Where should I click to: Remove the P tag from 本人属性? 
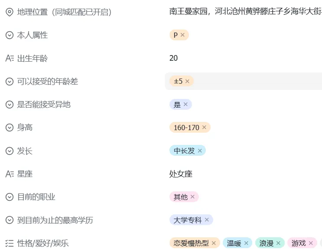point(182,35)
